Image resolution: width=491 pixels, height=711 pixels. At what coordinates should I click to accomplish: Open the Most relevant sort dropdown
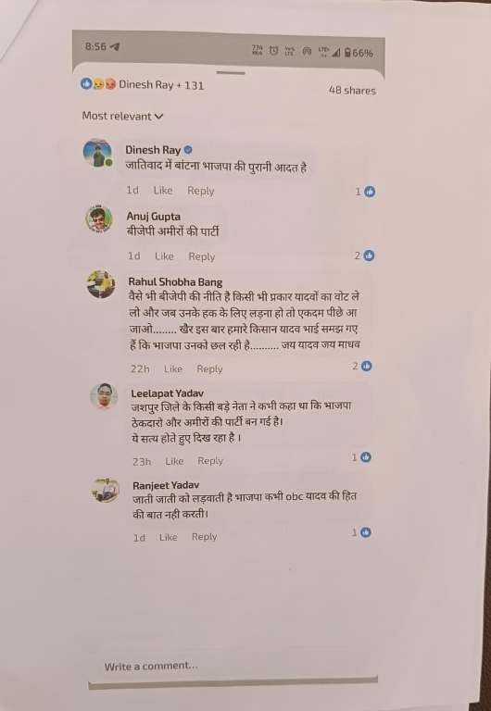(x=122, y=116)
